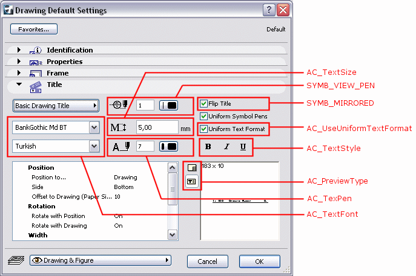Click the Frame panel icon
Image resolution: width=416 pixels, height=276 pixels.
[x=36, y=73]
